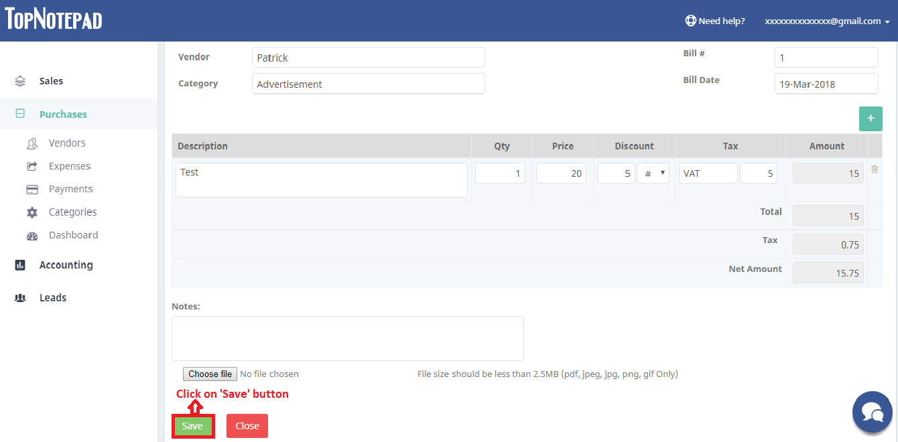The width and height of the screenshot is (898, 442).
Task: Click the red Close button
Action: click(x=247, y=426)
